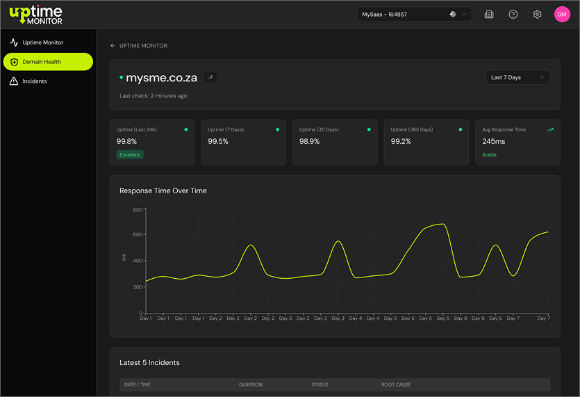Click the green status dot on Uptime (7 Days)

point(277,129)
